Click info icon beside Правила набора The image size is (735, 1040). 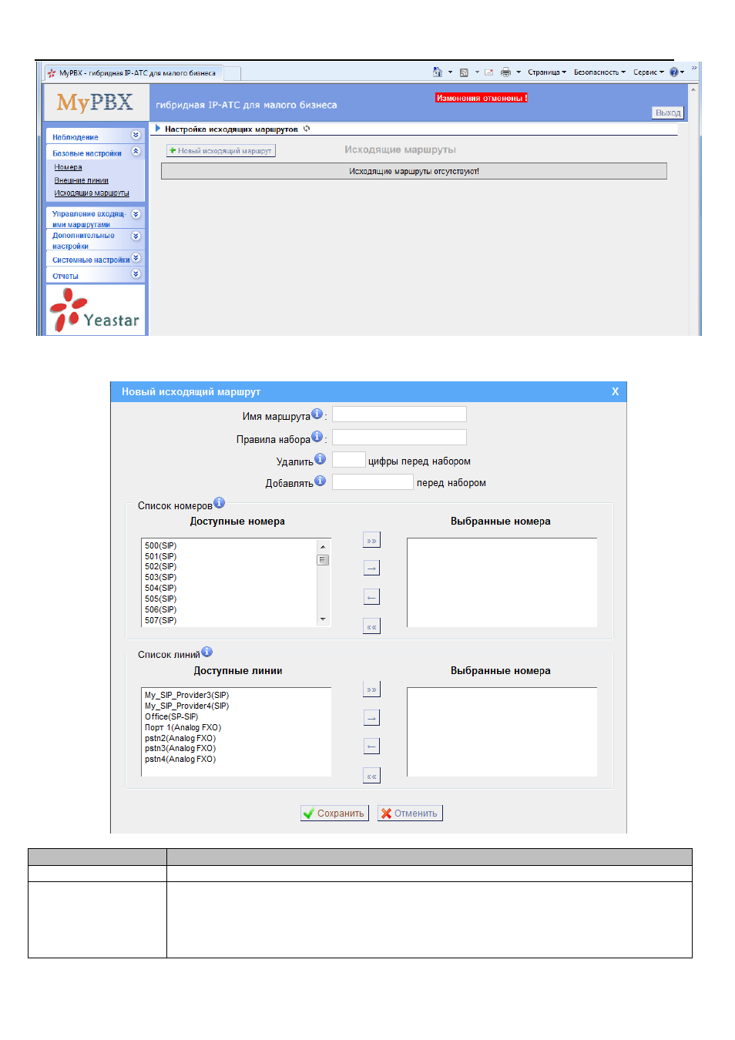coord(317,437)
